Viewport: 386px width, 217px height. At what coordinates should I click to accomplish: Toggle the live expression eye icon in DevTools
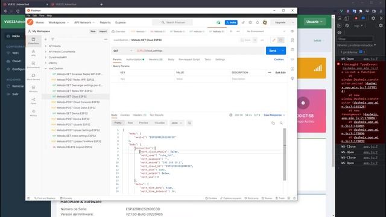(340, 33)
